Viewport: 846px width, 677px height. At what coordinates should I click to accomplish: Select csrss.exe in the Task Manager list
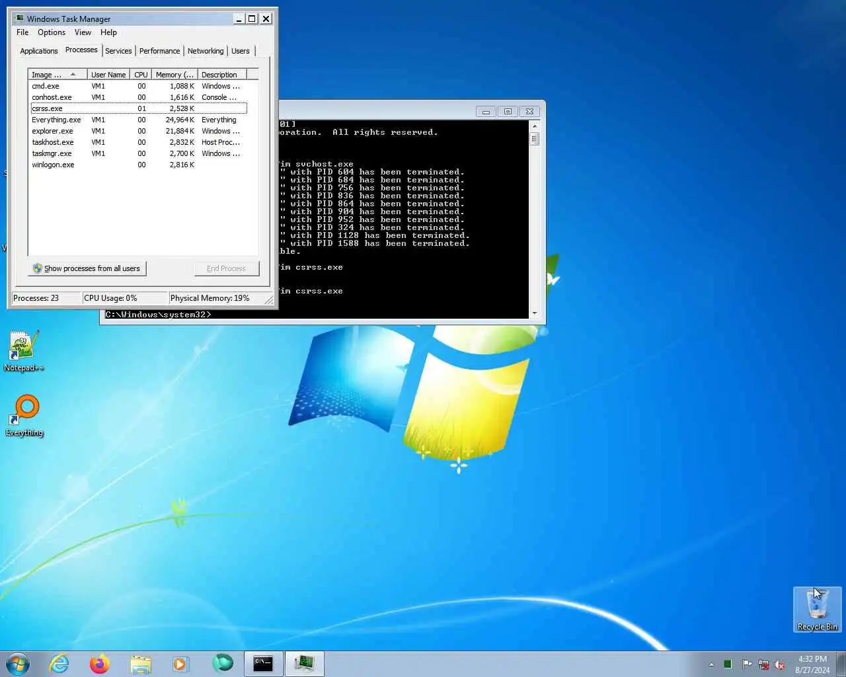(x=139, y=108)
